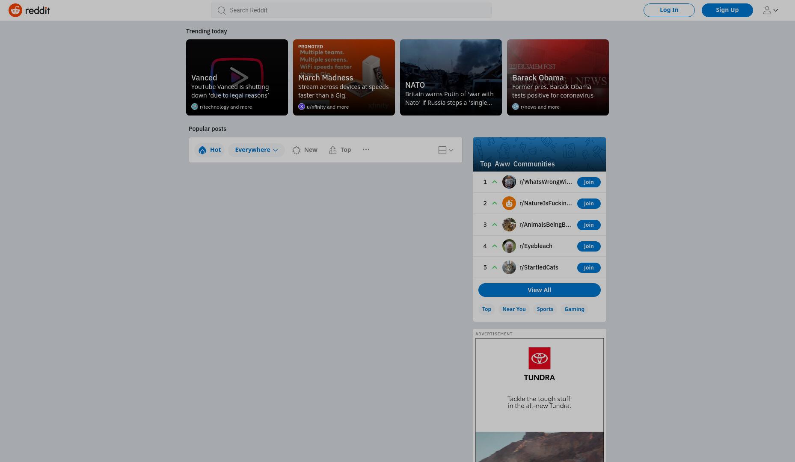Select the Near You category chip
The image size is (795, 462).
tap(514, 309)
